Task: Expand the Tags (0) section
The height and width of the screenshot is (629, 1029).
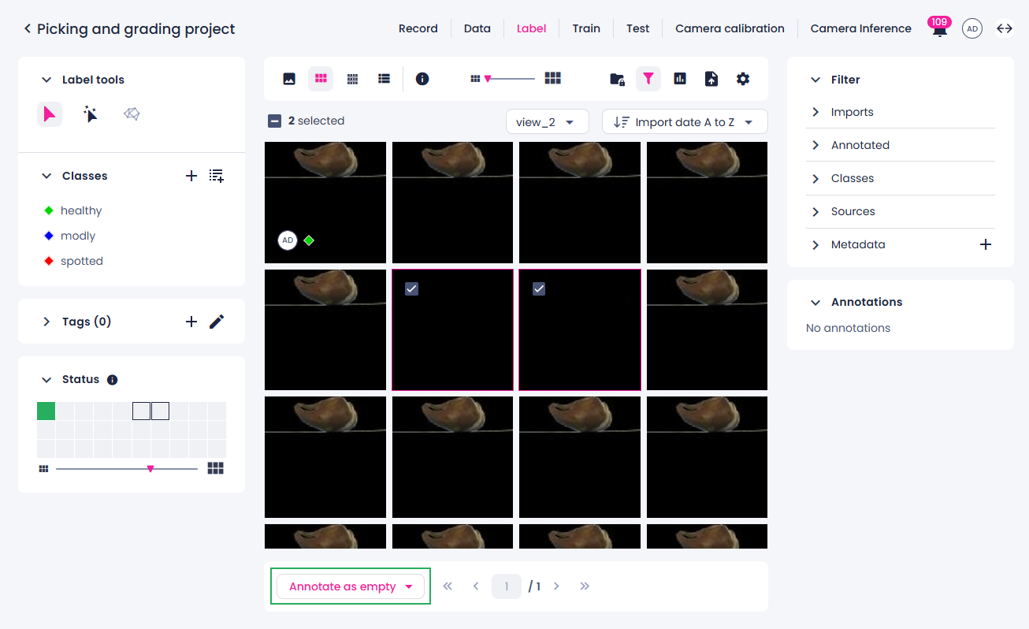Action: coord(46,322)
